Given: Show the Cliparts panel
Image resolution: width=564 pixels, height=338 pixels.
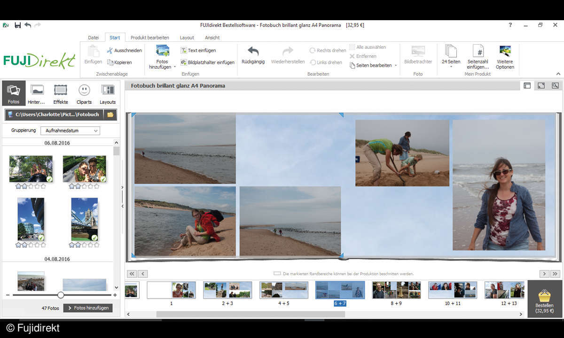Looking at the screenshot, I should [84, 93].
